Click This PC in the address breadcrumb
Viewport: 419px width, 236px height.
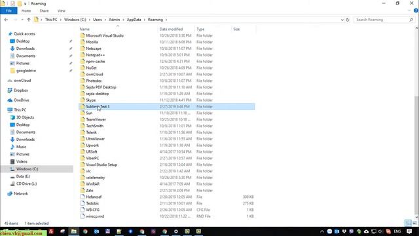coord(51,20)
